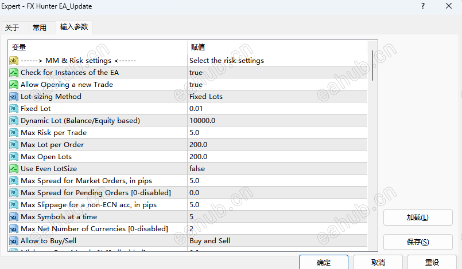Switch to the 关于 tab
462x269 pixels.
(x=12, y=27)
